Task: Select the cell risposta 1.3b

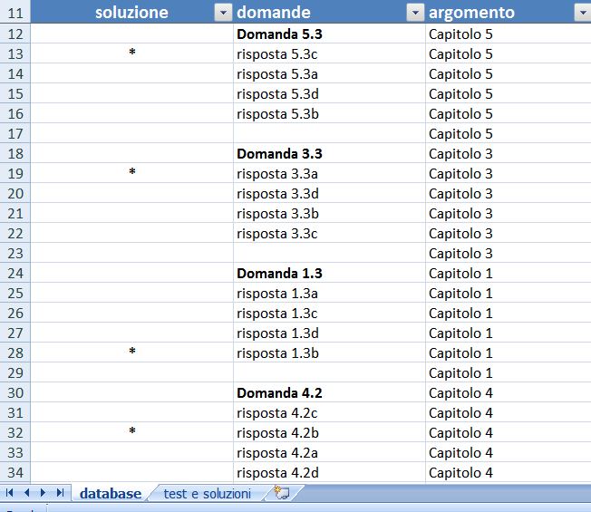Action: [329, 353]
